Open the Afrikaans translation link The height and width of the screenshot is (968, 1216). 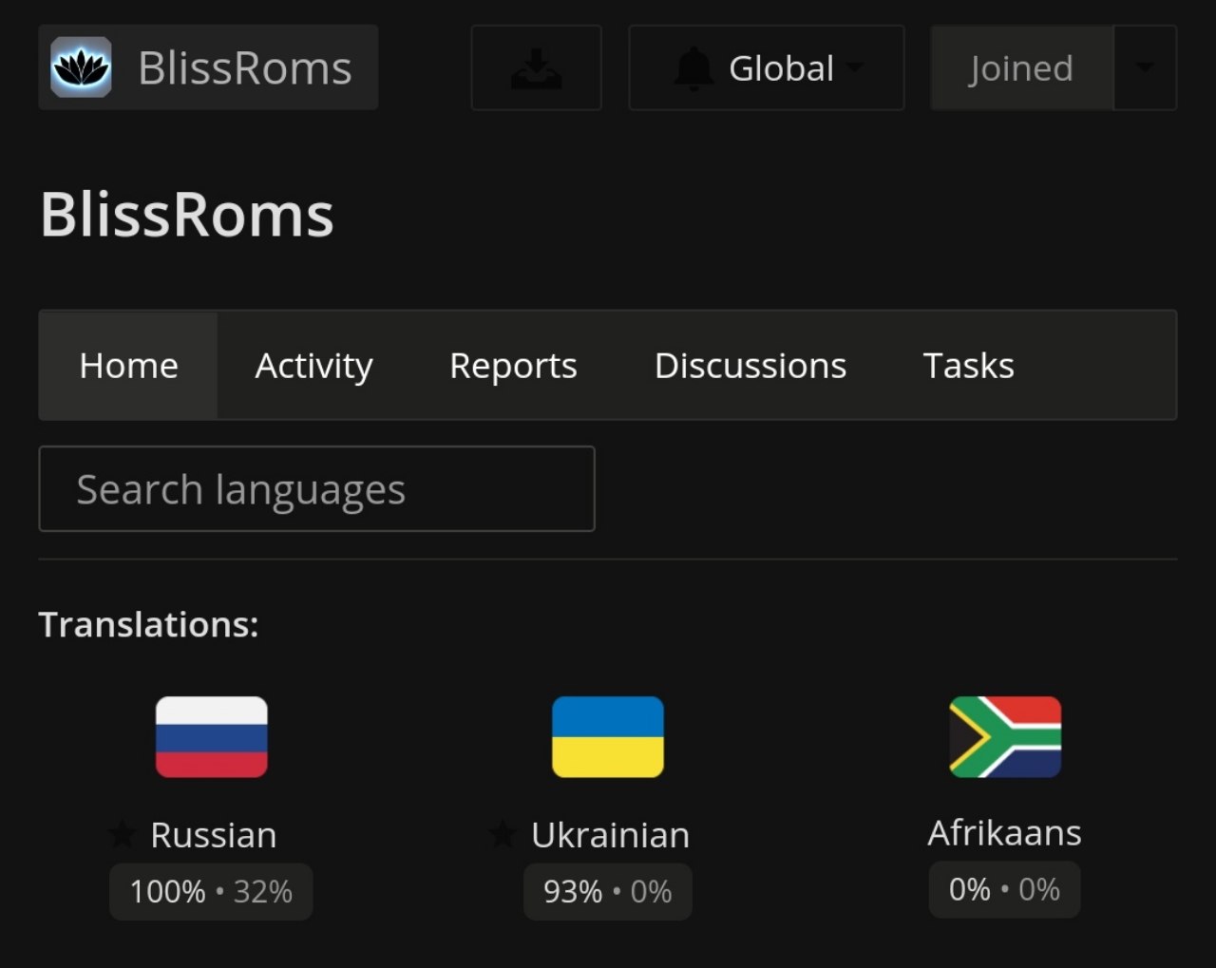(1004, 833)
